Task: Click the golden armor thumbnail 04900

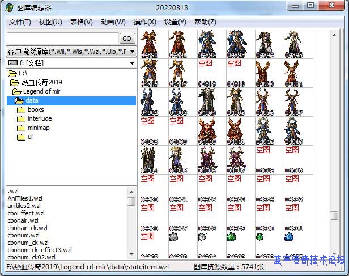Action: pos(264,72)
